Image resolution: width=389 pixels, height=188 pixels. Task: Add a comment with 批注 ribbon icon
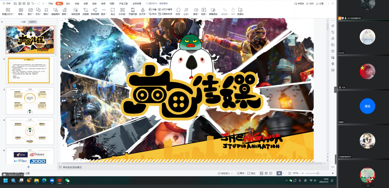coord(113,12)
